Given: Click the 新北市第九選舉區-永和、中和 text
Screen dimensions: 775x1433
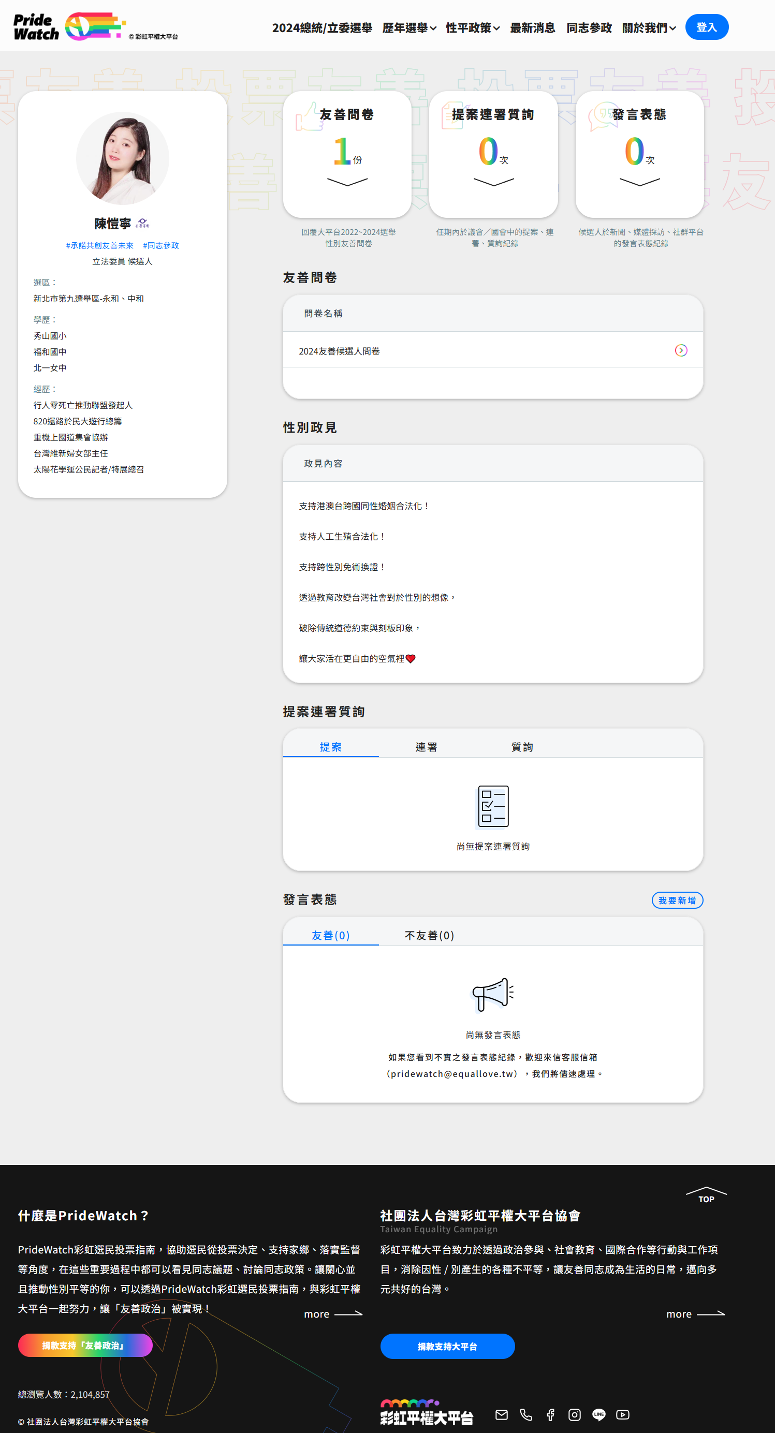Looking at the screenshot, I should coord(89,299).
